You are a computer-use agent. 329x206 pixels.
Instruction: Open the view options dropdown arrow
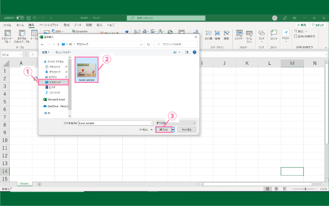pyautogui.click(x=179, y=52)
